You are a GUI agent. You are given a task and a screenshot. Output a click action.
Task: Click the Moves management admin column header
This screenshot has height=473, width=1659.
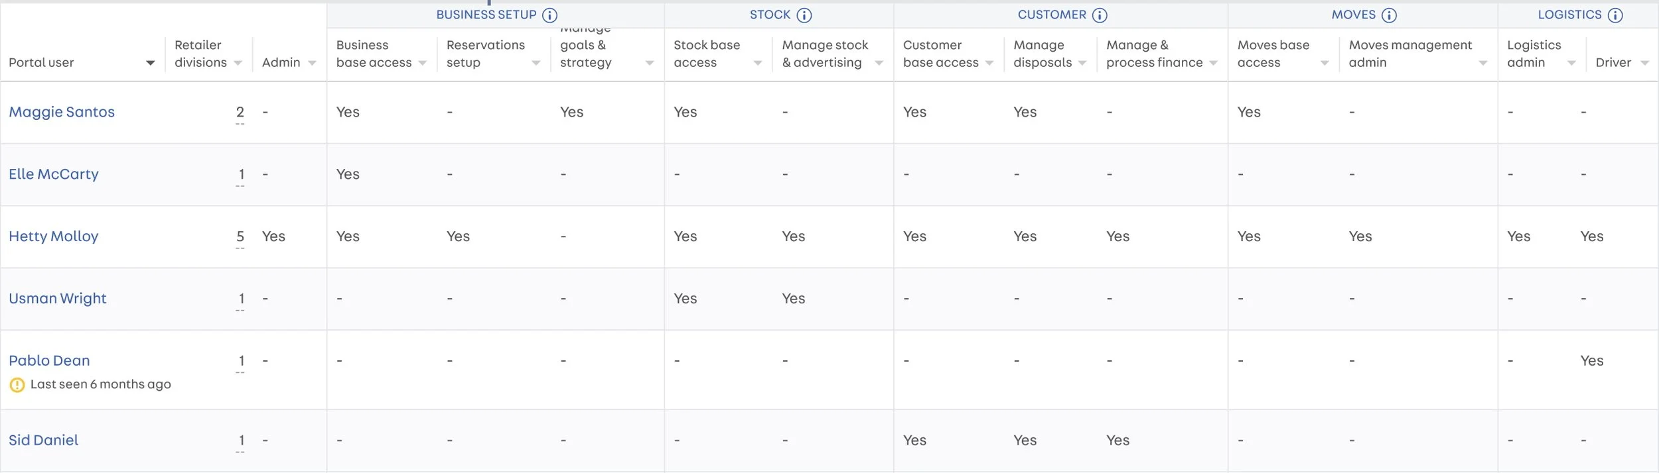1409,54
